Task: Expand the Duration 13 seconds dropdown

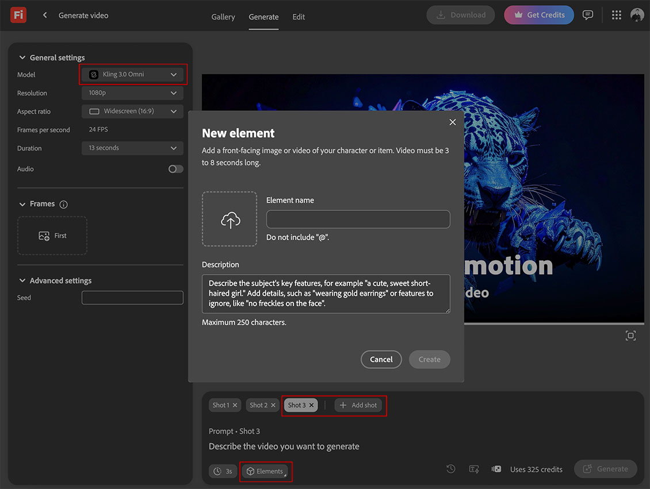Action: tap(132, 148)
